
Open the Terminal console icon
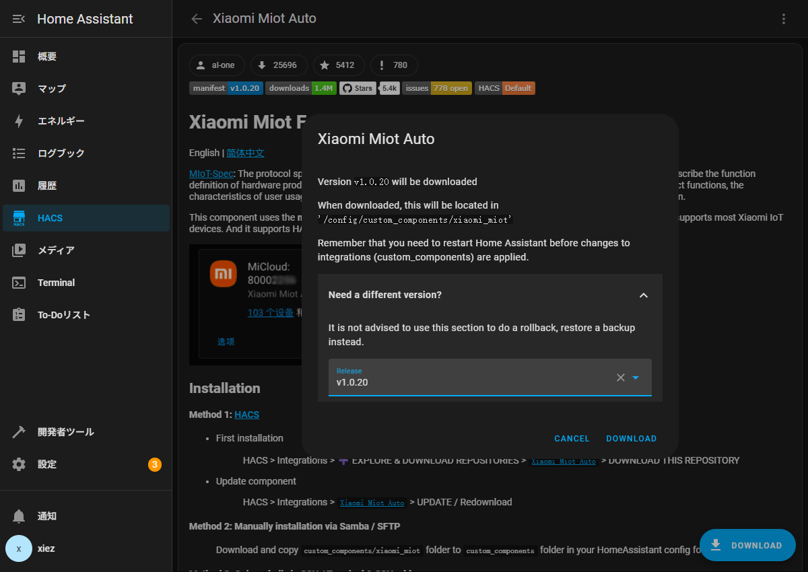(19, 283)
